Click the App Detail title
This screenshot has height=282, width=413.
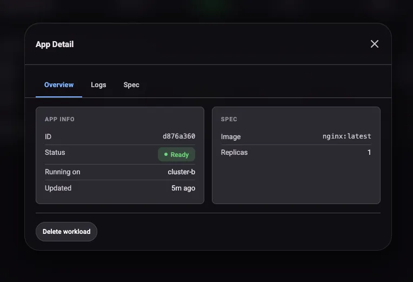tap(55, 44)
